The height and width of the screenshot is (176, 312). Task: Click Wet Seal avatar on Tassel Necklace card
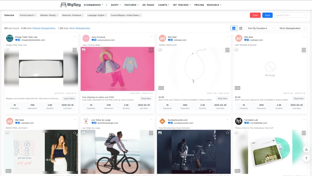coord(162,38)
